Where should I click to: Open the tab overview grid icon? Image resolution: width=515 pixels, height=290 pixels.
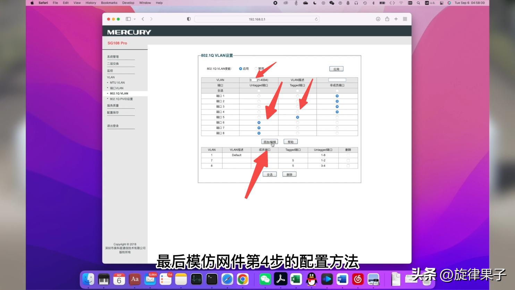(x=405, y=19)
